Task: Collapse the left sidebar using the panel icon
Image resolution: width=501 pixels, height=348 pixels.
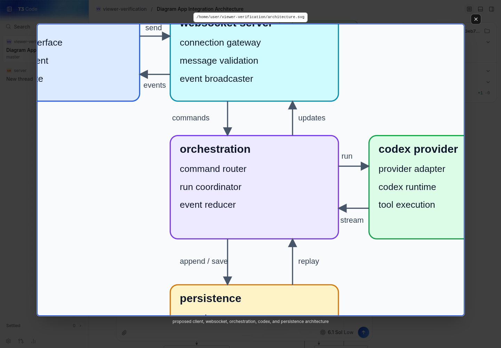Action: (9, 9)
